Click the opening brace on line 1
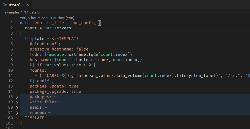 click(99, 23)
